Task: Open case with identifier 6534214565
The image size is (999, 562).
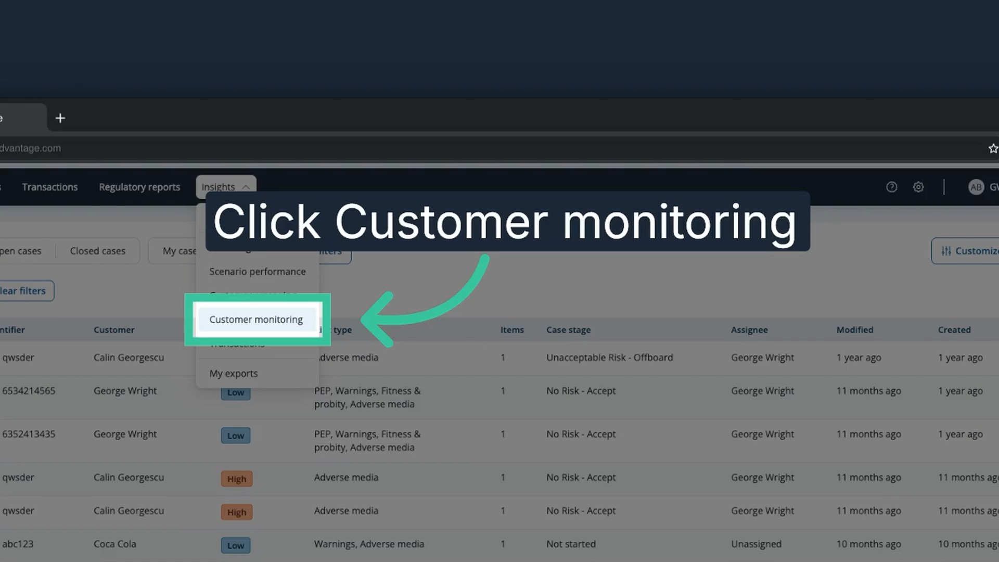Action: (29, 391)
